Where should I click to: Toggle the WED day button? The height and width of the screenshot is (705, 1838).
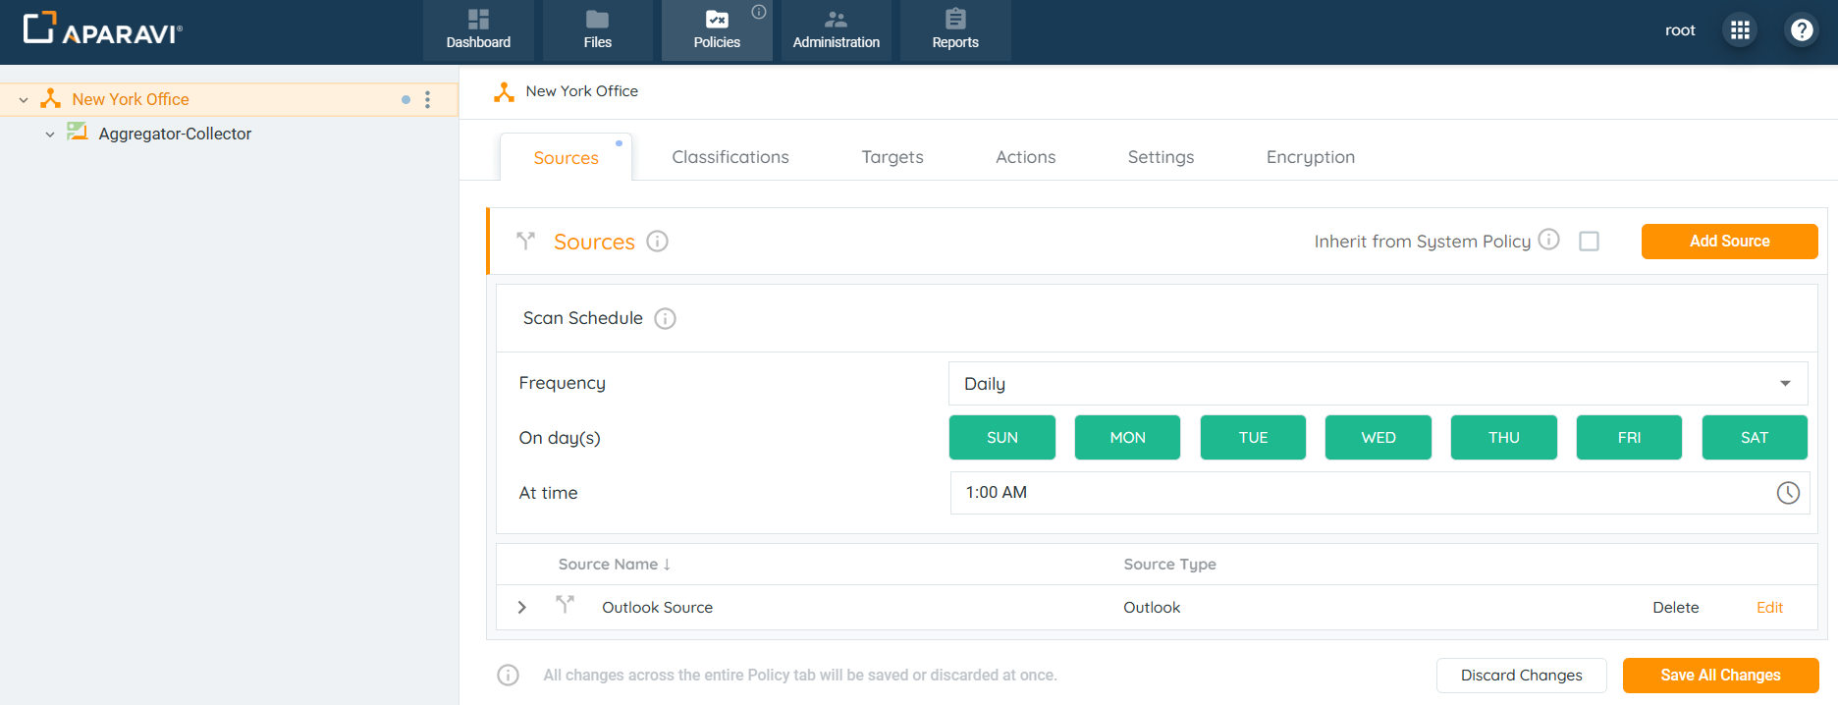[x=1378, y=438]
